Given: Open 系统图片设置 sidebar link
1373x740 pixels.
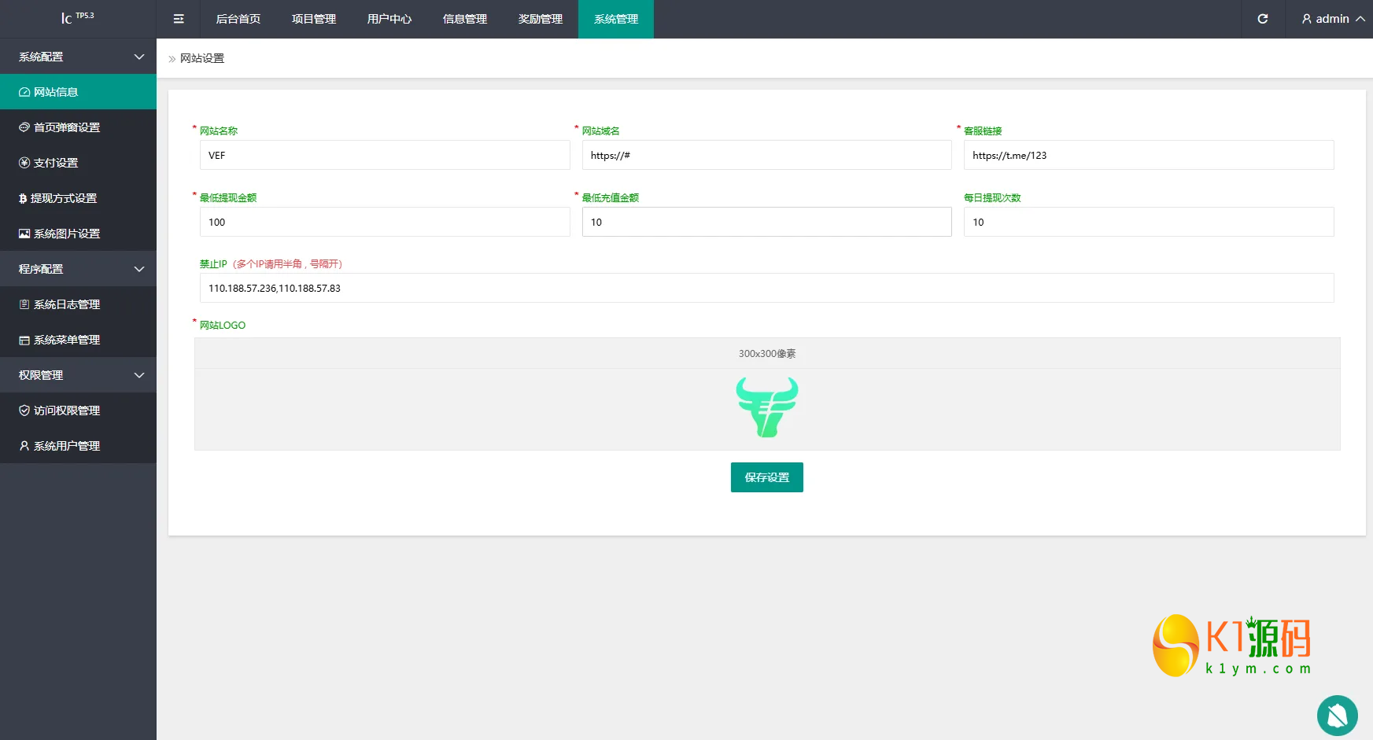Looking at the screenshot, I should pos(78,234).
